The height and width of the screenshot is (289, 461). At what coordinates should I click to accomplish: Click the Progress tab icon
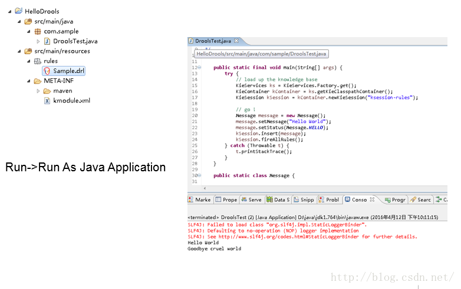pyautogui.click(x=387, y=200)
